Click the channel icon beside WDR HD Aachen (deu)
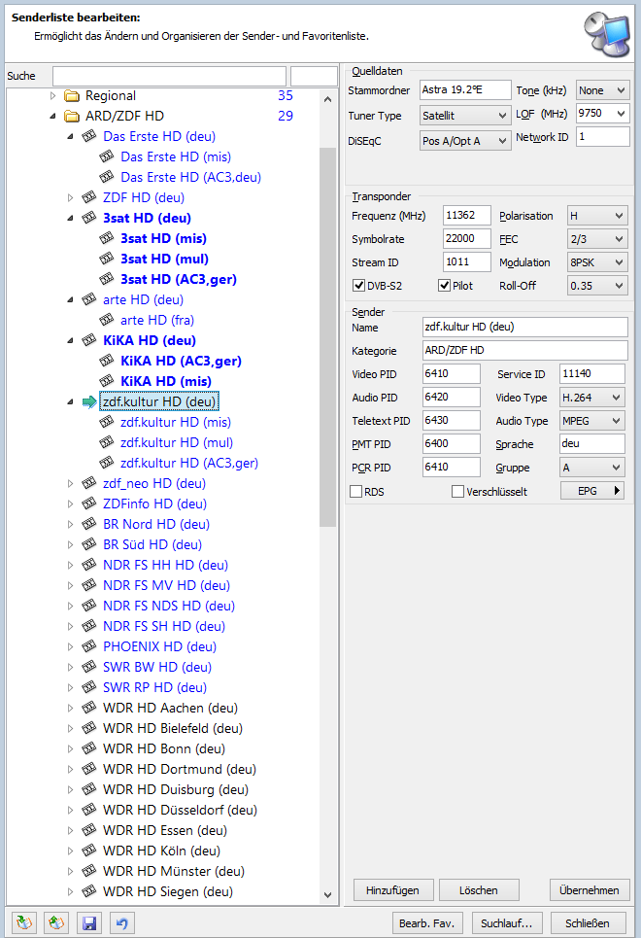 pyautogui.click(x=89, y=708)
